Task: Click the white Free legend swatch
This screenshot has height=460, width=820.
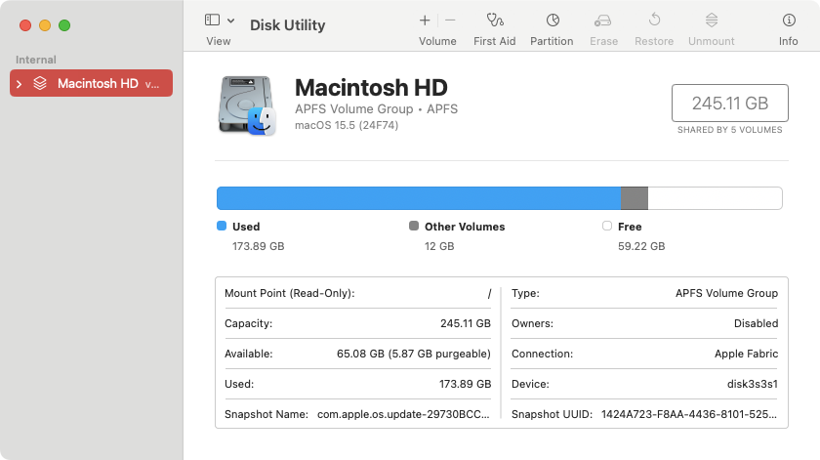Action: click(606, 226)
